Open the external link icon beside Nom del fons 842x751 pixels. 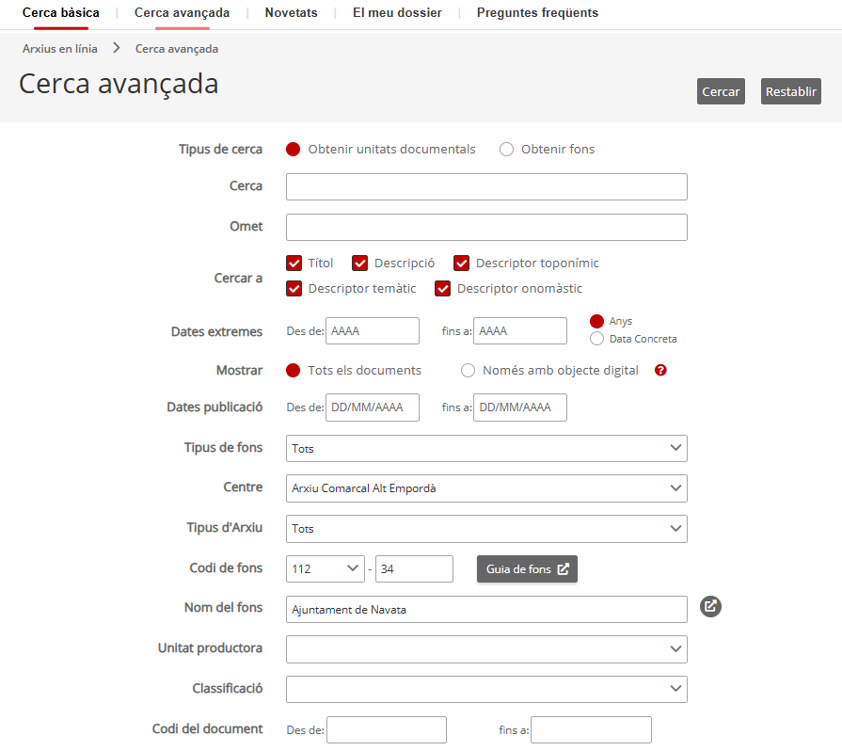click(x=710, y=607)
